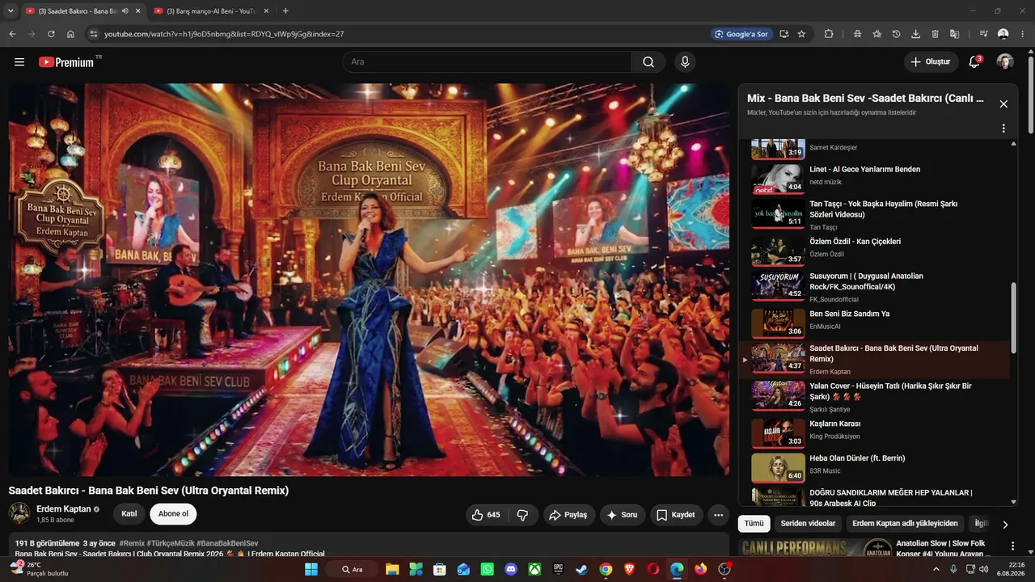
Task: Go back to the previous page
Action: 12,34
